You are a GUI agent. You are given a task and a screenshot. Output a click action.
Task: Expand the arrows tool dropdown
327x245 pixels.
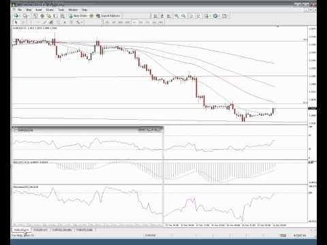(x=82, y=22)
